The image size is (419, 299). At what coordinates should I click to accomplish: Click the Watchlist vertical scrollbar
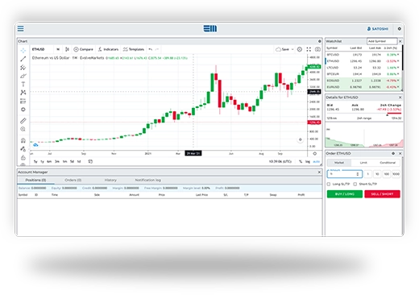402,58
